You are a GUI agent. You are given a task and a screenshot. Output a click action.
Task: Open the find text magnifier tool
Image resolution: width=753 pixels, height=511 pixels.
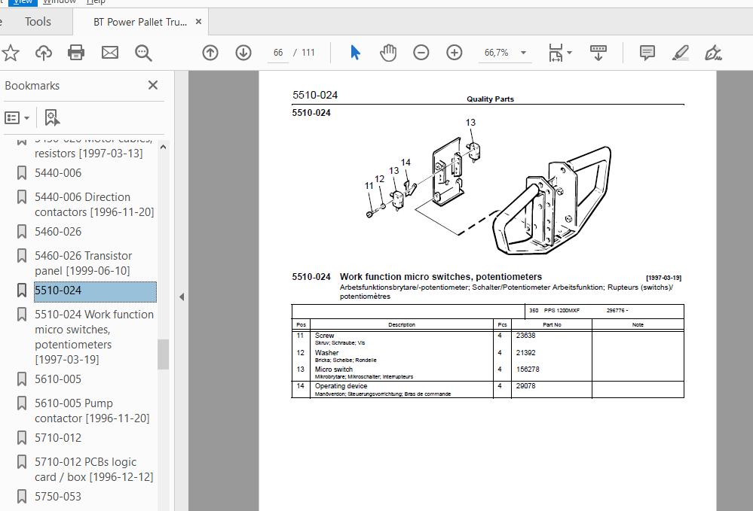coord(143,53)
